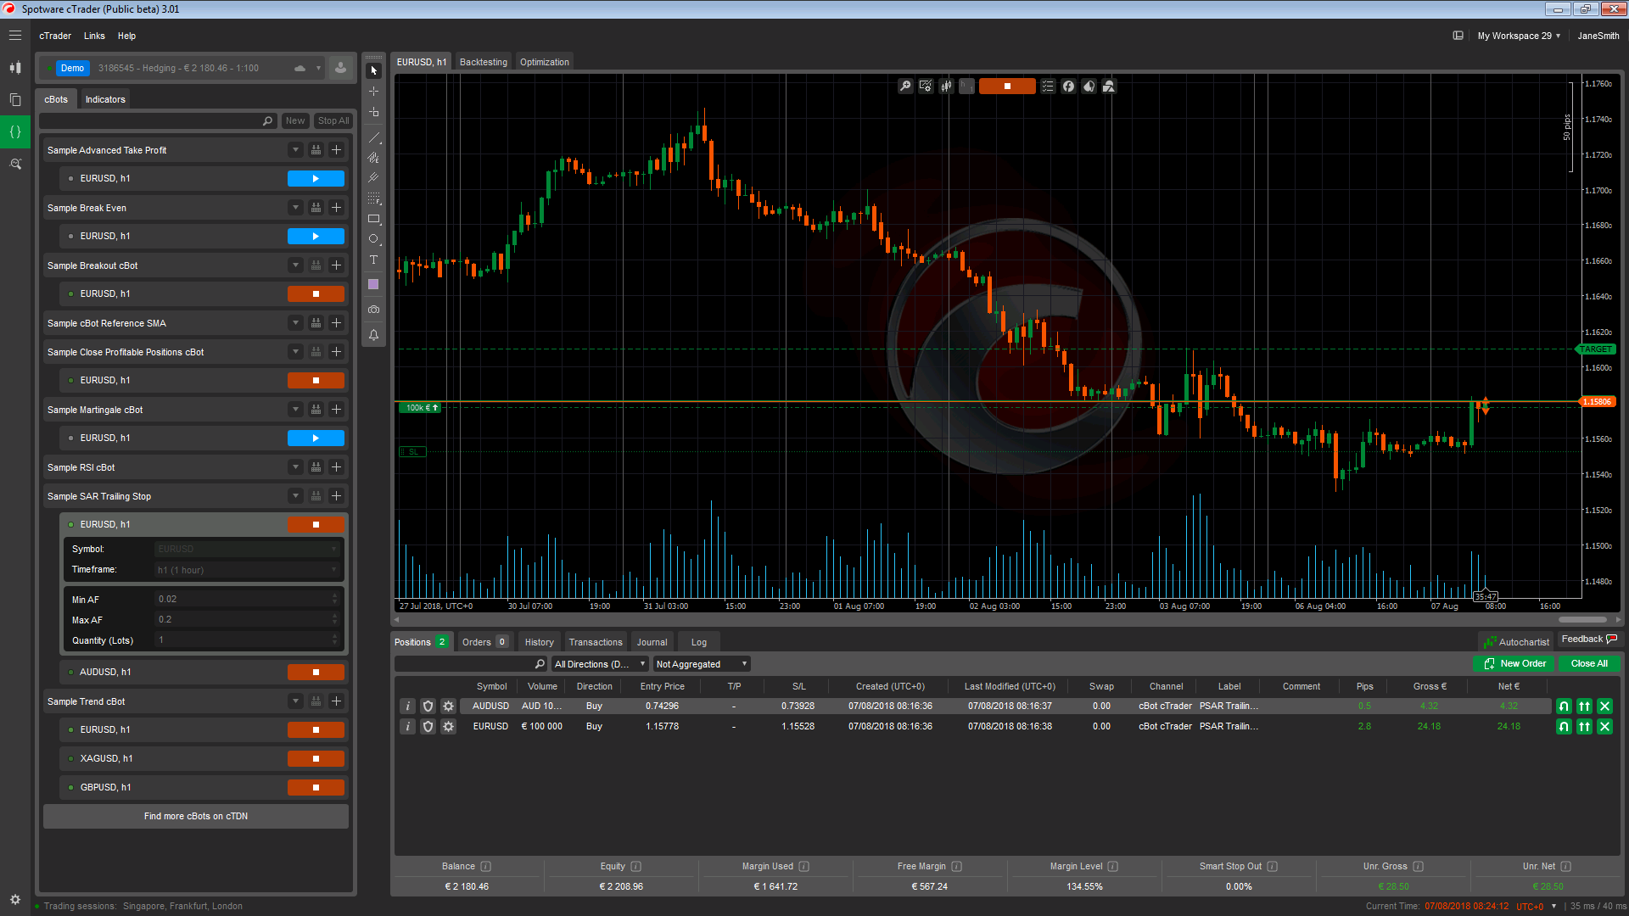Start Sample Advanced Take Profit EURUSD instance
The width and height of the screenshot is (1629, 916).
pos(316,179)
